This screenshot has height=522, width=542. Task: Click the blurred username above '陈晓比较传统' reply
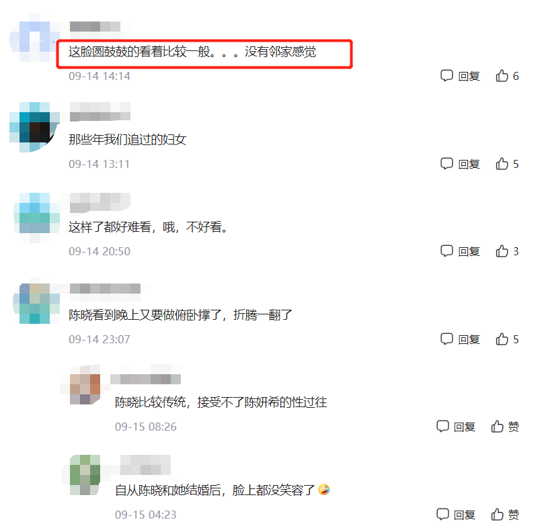(x=145, y=379)
